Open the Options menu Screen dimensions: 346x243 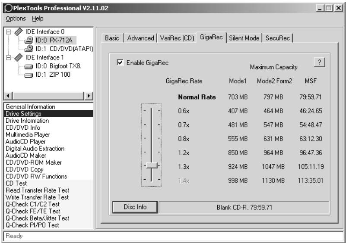pyautogui.click(x=16, y=19)
